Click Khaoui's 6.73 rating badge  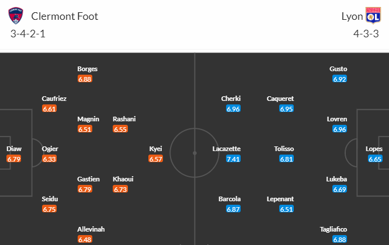coord(120,189)
